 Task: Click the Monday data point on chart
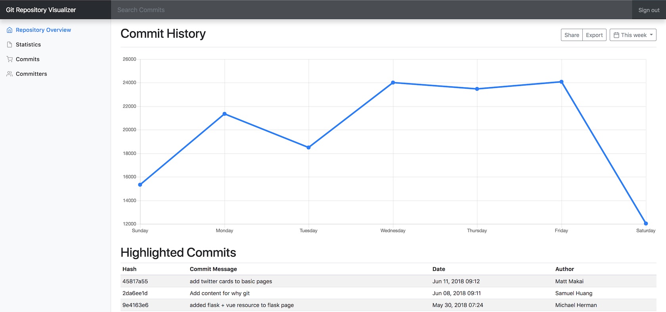[224, 114]
